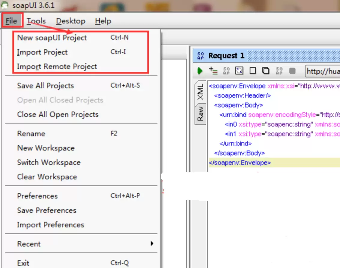Click the closing soapenv:Envelope line
The height and width of the screenshot is (268, 340).
(x=240, y=162)
